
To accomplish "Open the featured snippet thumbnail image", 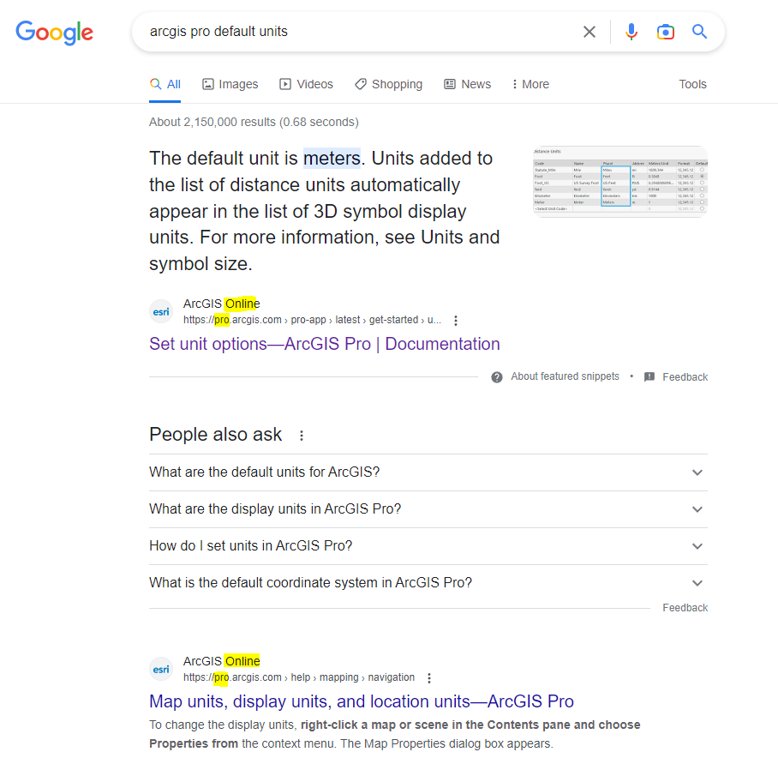I will (x=619, y=181).
